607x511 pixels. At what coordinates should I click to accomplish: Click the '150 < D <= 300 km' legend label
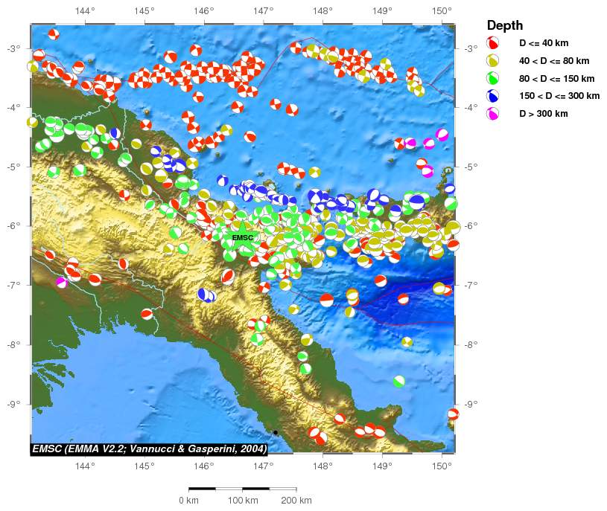point(559,96)
